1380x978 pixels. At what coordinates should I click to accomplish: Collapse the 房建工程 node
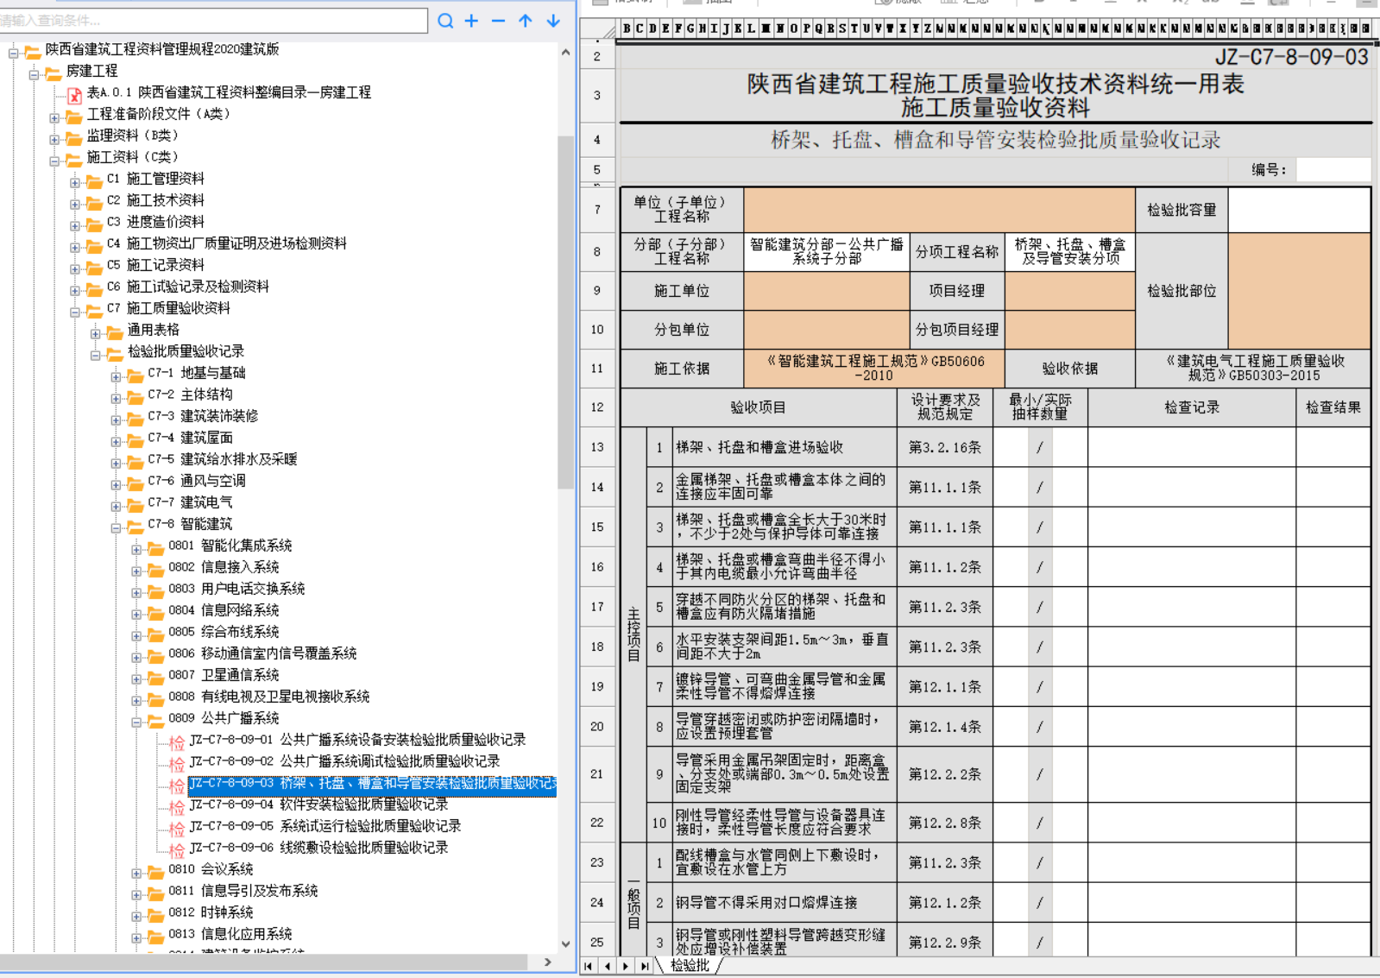pos(34,74)
